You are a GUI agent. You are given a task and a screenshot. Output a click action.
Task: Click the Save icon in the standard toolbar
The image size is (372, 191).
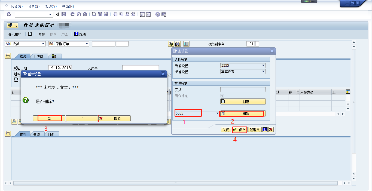[64, 14]
